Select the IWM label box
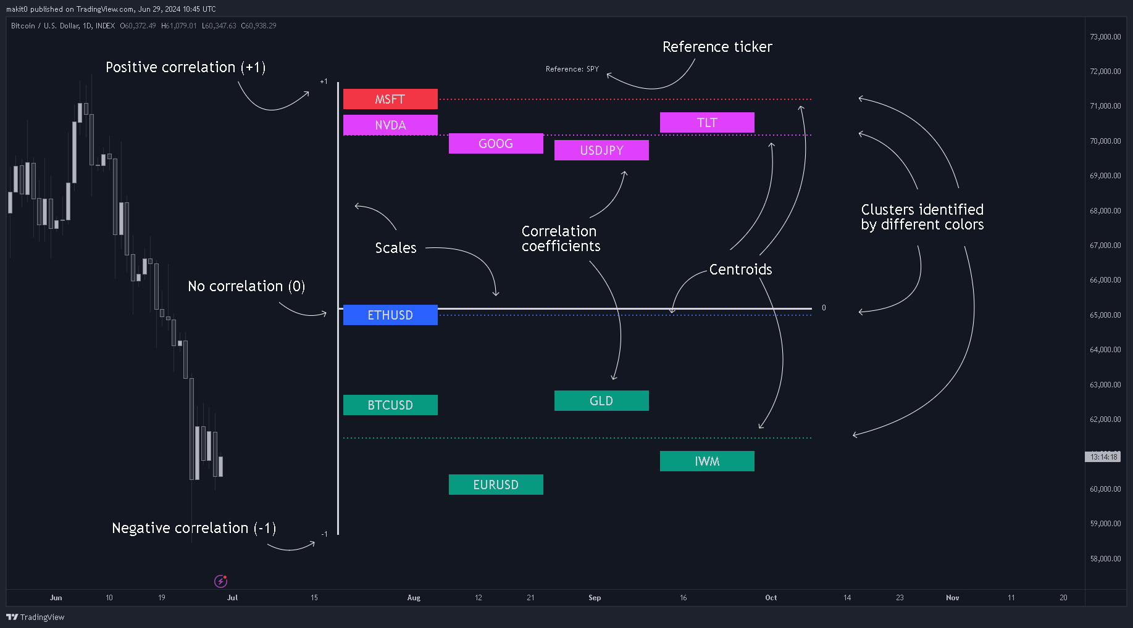Viewport: 1133px width, 628px height. pos(707,461)
